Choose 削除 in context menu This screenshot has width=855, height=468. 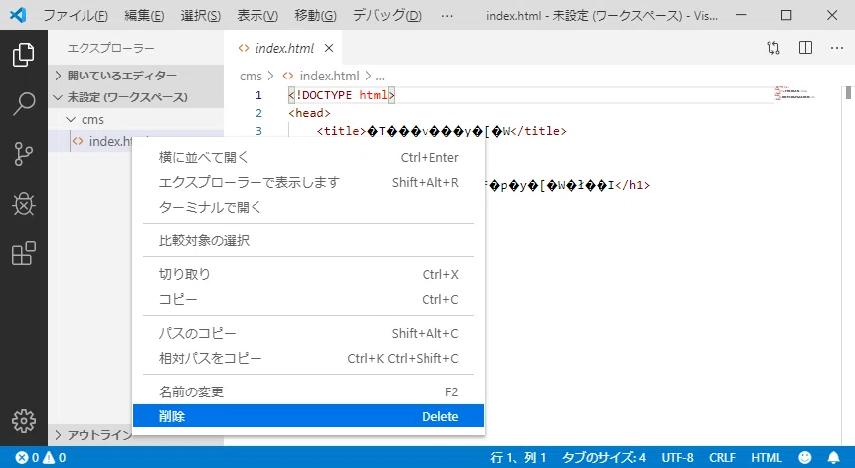coord(308,416)
